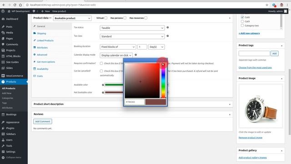
Task: Click help icon next to Tax status
Action: click(x=168, y=27)
